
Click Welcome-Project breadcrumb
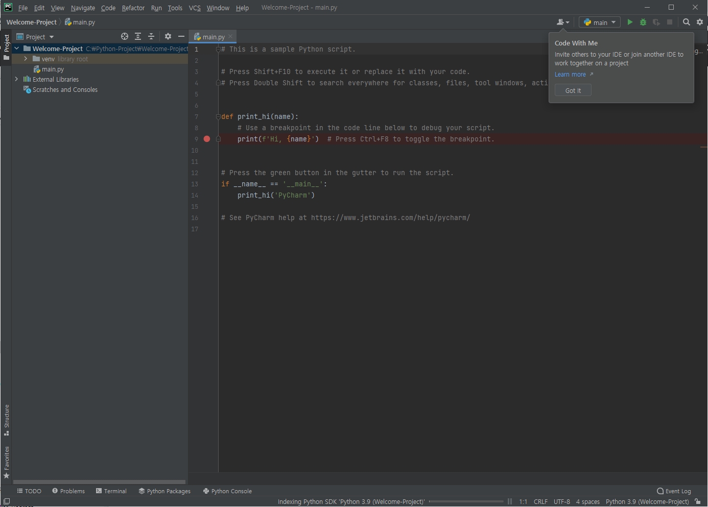(32, 22)
